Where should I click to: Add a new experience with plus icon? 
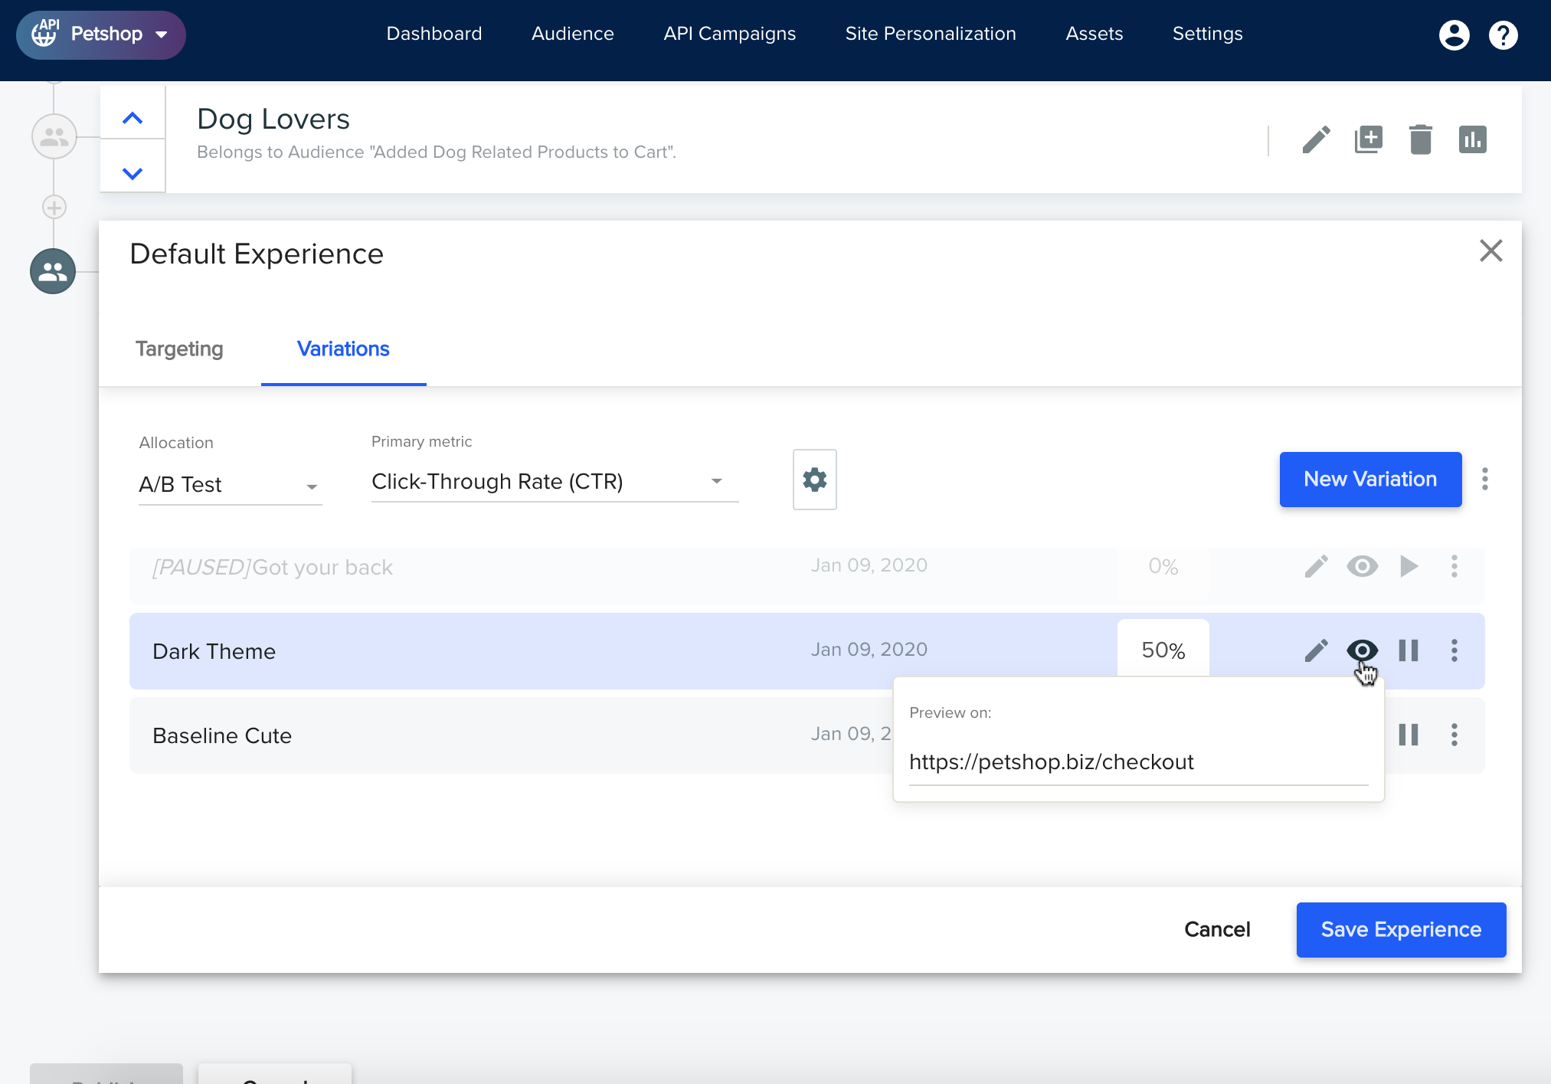point(54,207)
